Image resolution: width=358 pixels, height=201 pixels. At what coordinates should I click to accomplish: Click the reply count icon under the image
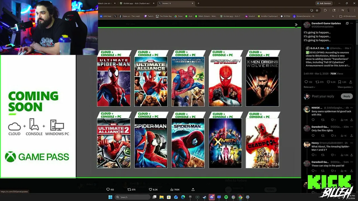108,190
